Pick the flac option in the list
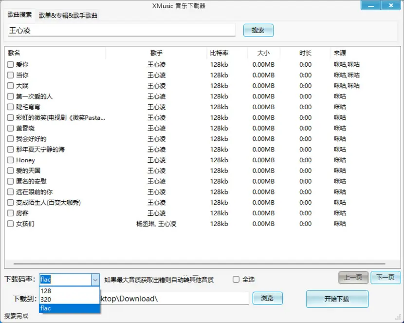 pos(69,308)
